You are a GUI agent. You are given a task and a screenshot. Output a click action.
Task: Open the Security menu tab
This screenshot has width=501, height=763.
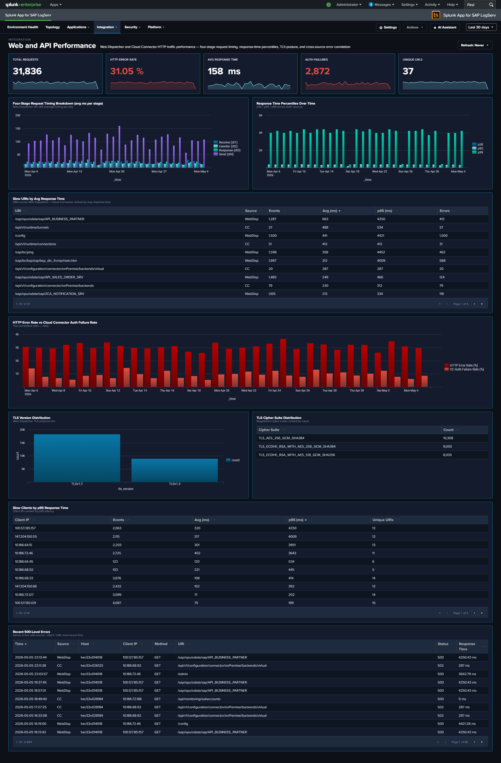point(132,27)
